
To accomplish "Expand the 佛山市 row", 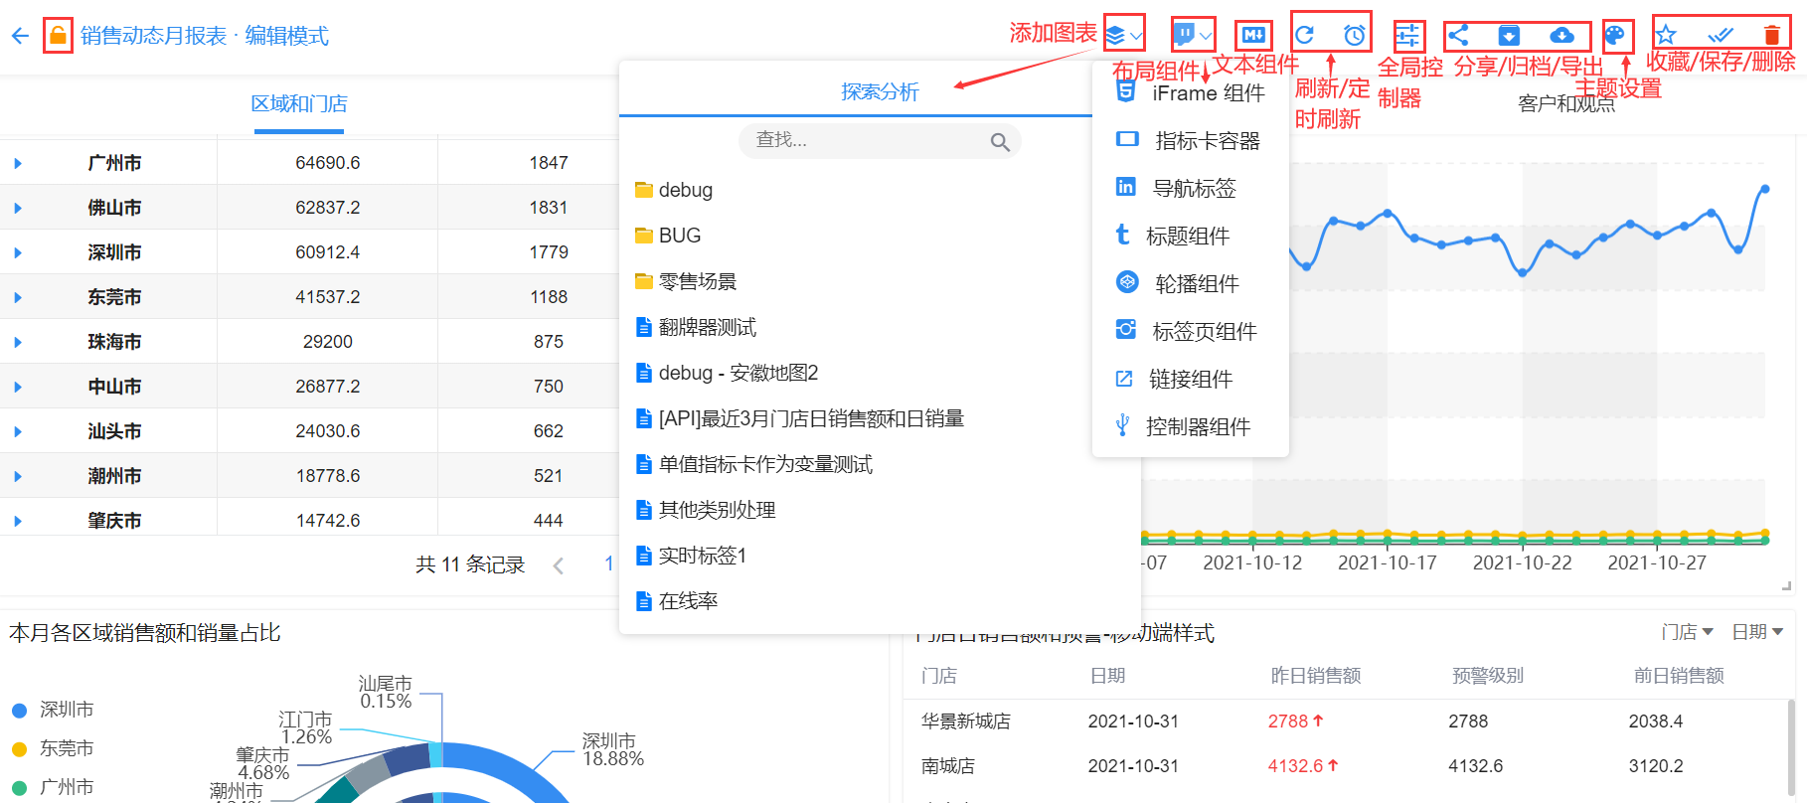I will tap(18, 208).
